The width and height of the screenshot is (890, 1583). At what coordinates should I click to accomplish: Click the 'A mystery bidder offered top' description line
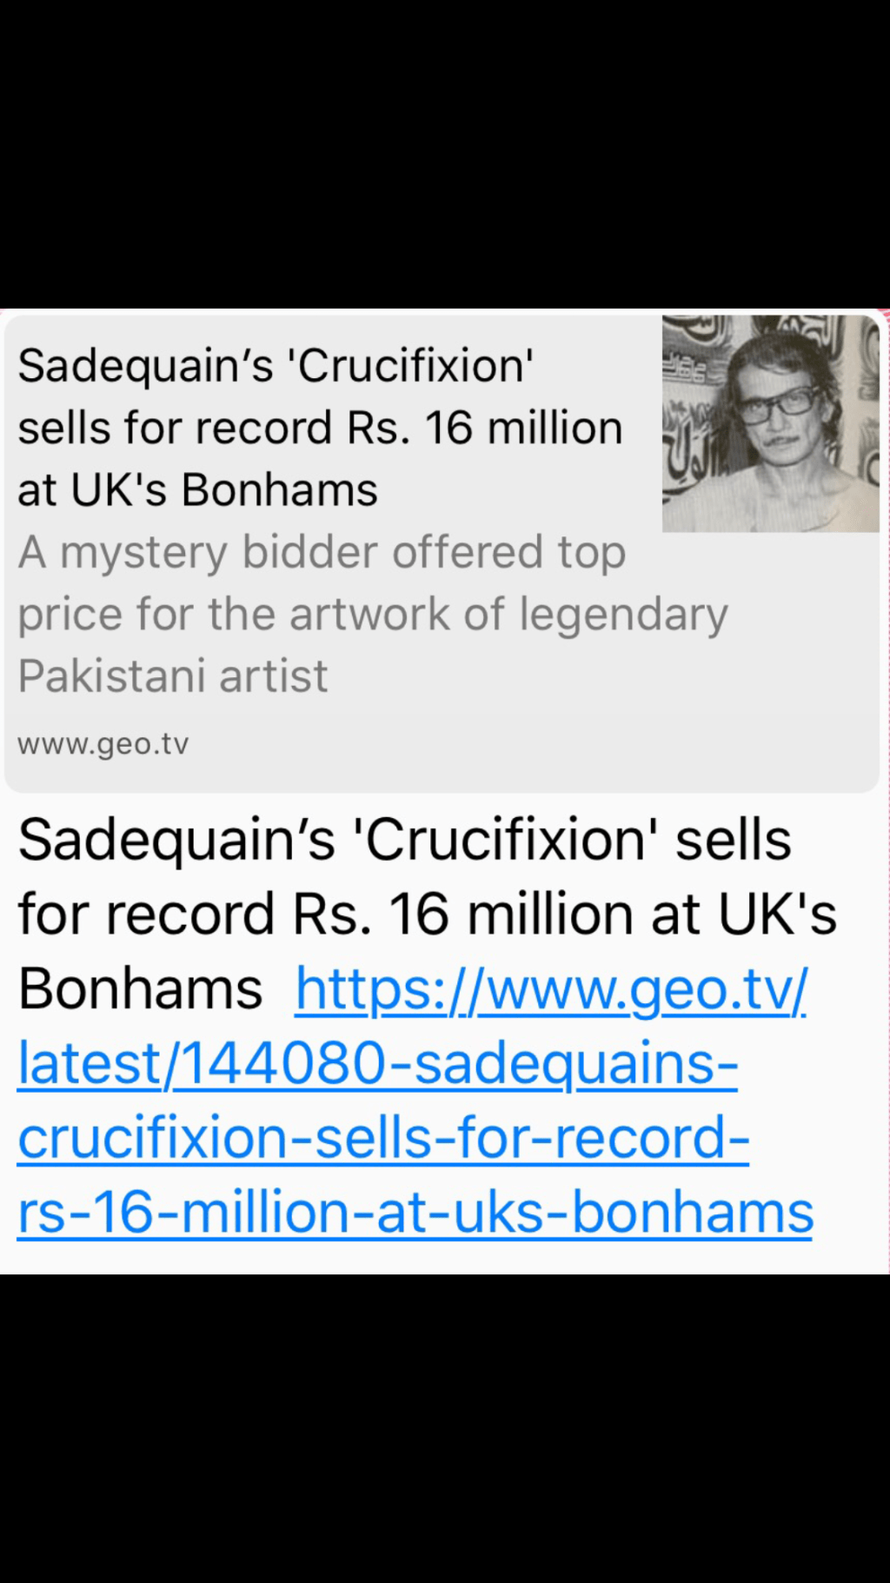[x=322, y=553]
